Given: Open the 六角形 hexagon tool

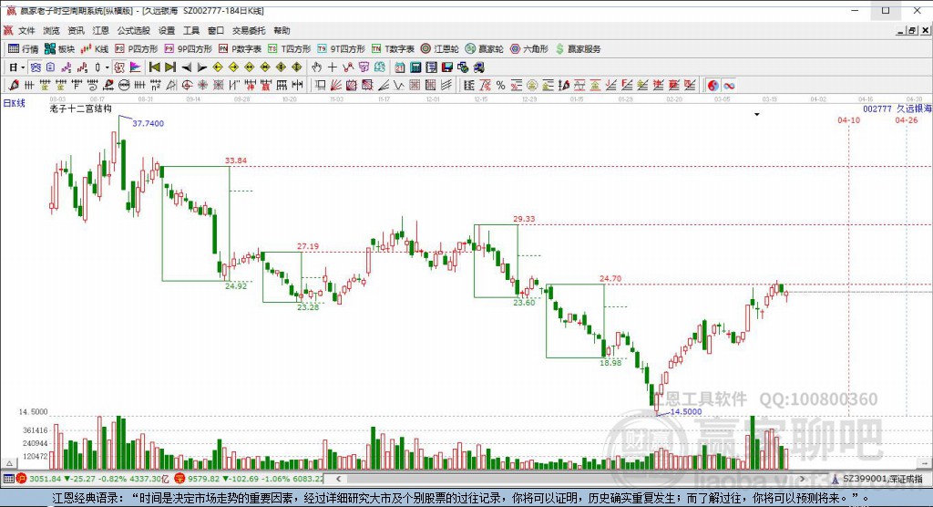Looking at the screenshot, I should coord(529,49).
